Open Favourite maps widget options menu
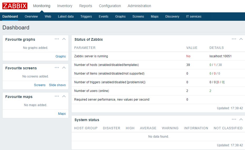 click(x=57, y=96)
